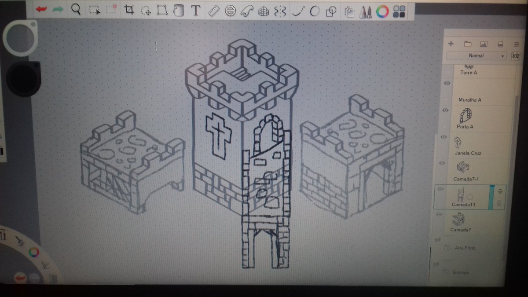Enable the Ruler guide

pyautogui.click(x=213, y=11)
